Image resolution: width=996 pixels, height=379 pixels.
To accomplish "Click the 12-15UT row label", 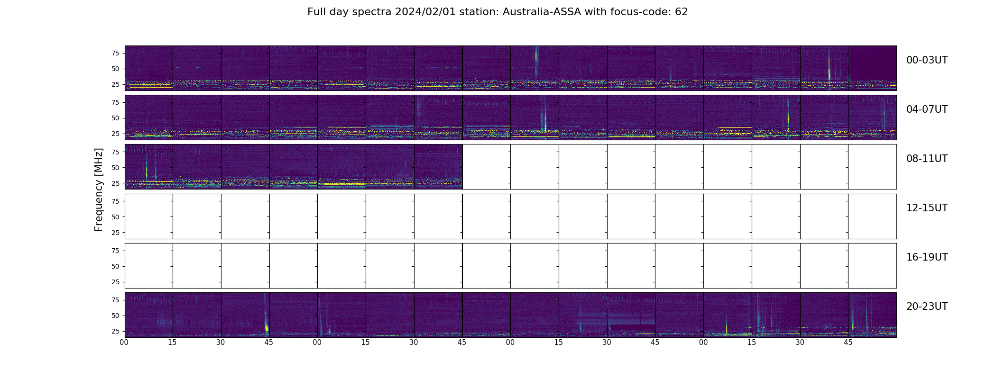I will click(927, 208).
